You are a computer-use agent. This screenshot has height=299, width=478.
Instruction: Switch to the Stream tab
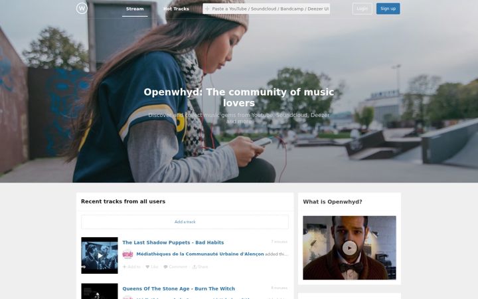pos(135,9)
